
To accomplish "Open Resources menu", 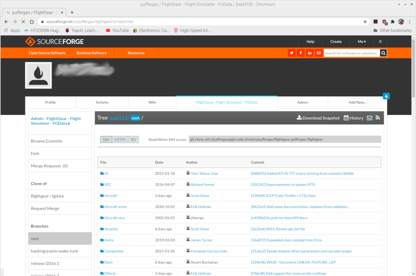I will (x=136, y=53).
